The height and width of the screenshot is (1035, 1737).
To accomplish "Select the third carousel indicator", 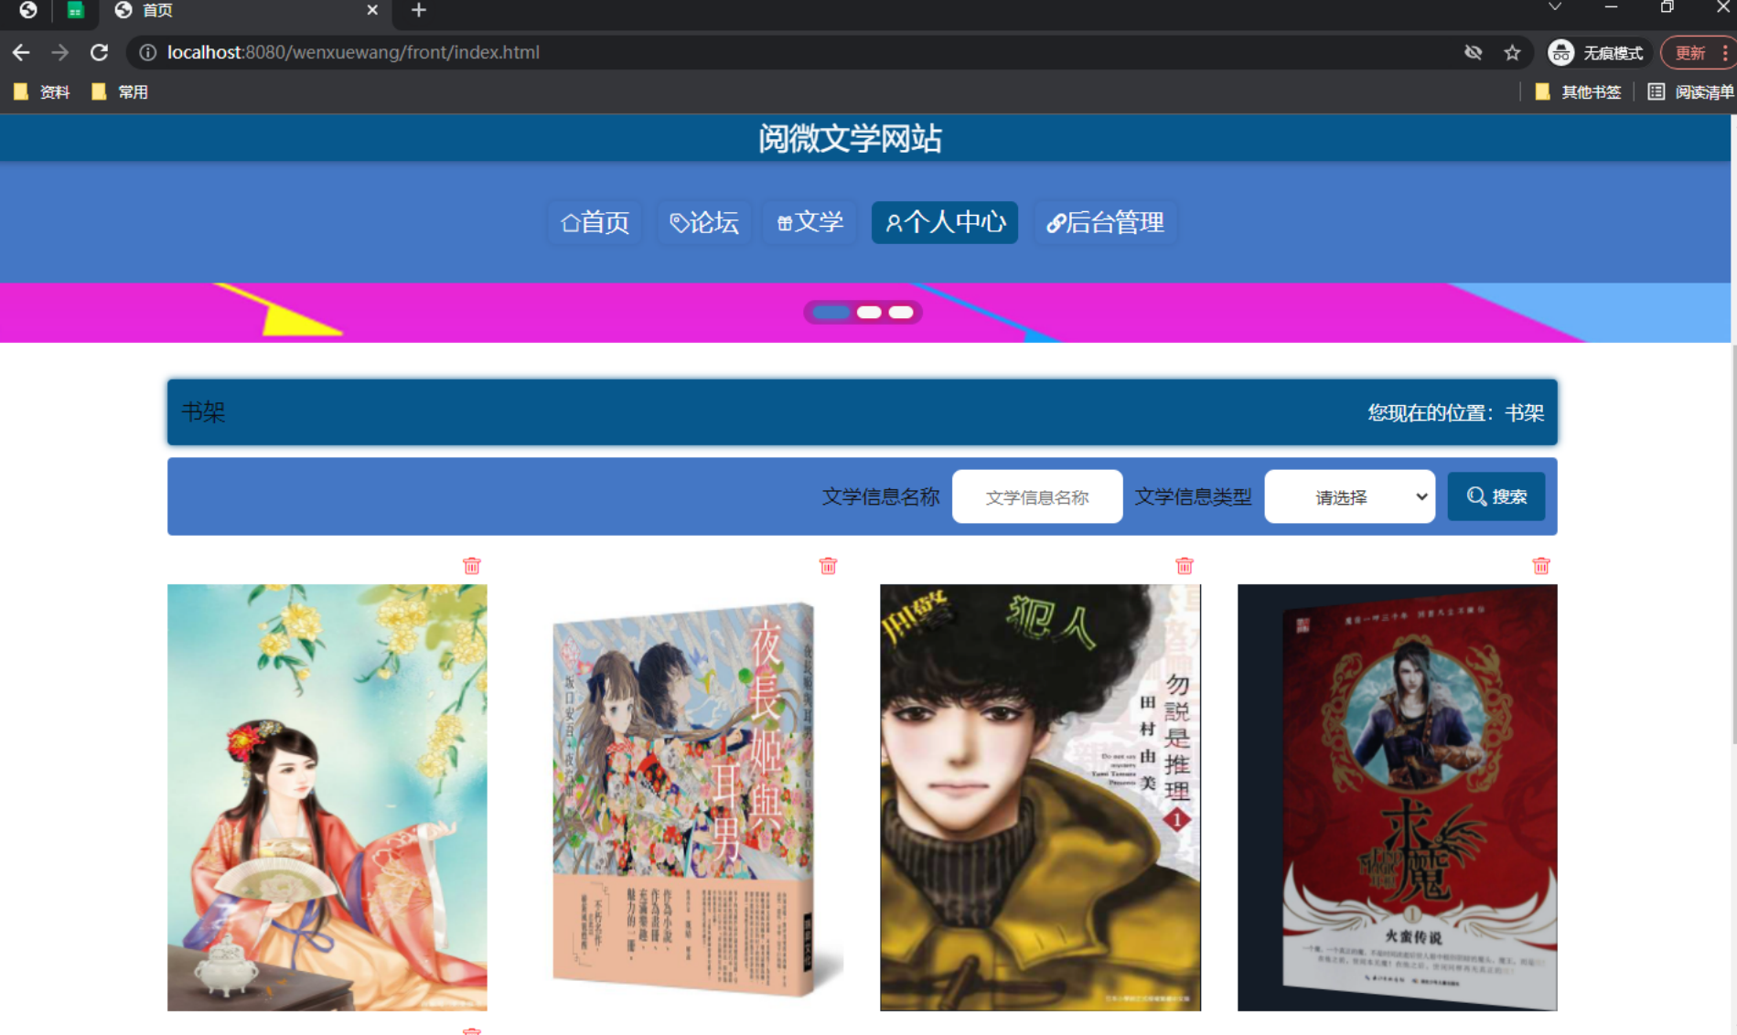I will 901,313.
